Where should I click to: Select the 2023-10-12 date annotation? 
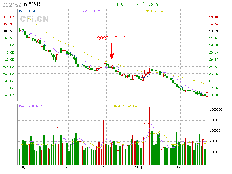click(x=112, y=39)
